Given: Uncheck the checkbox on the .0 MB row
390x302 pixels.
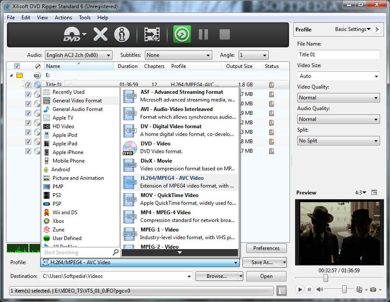Looking at the screenshot, I should click(x=28, y=104).
